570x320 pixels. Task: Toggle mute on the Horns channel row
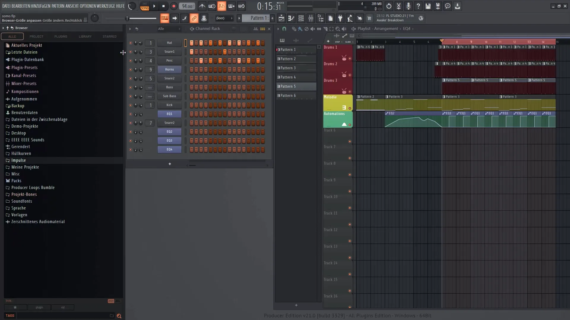click(x=130, y=69)
